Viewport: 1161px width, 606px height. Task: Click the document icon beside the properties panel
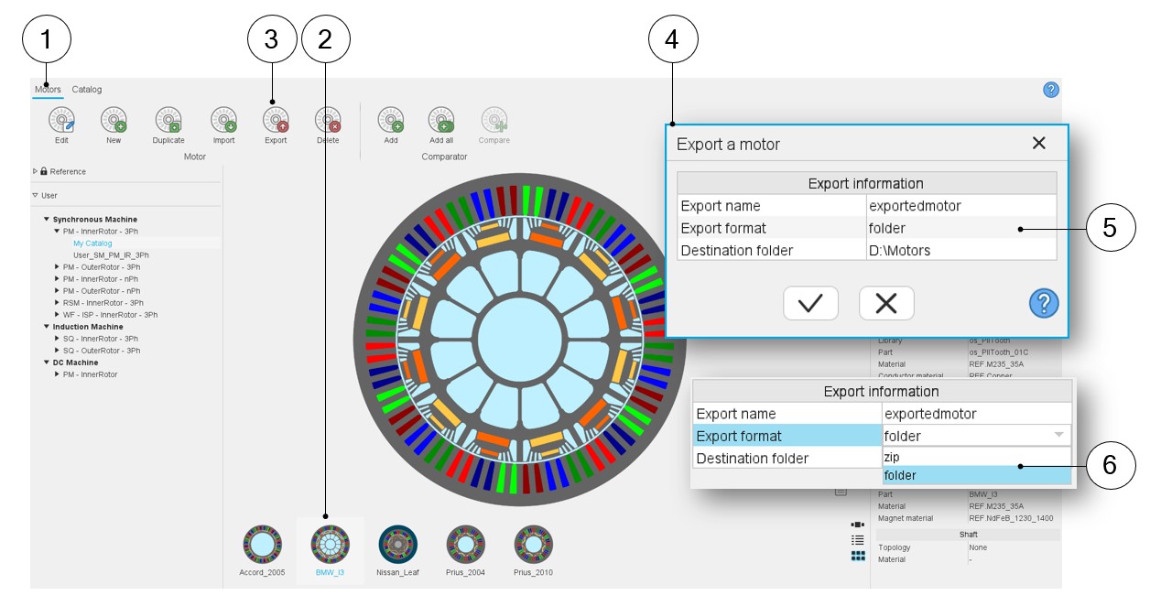pos(841,492)
